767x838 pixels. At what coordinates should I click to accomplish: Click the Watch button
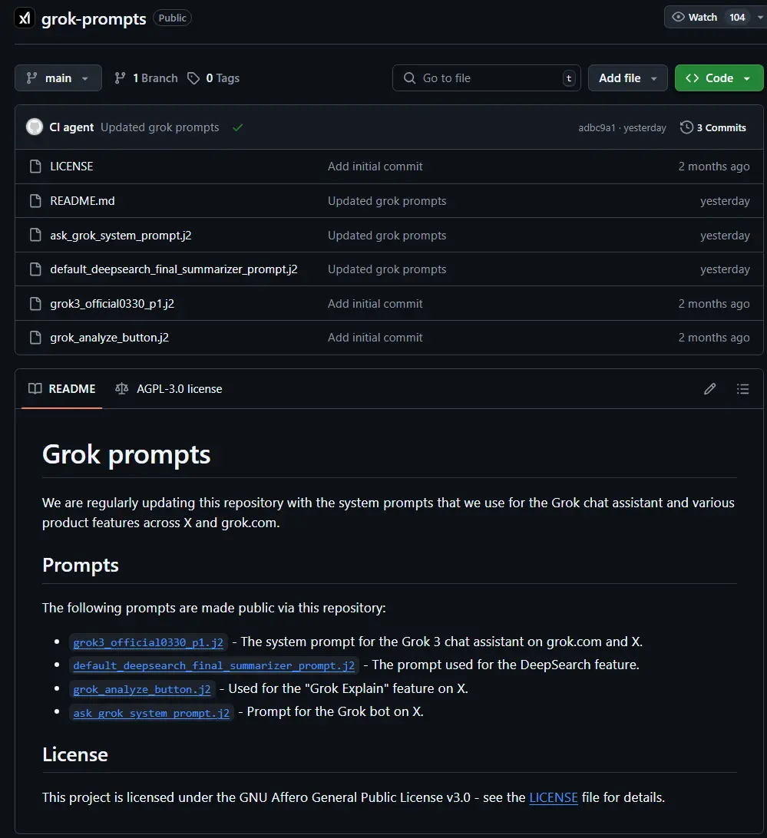point(696,16)
